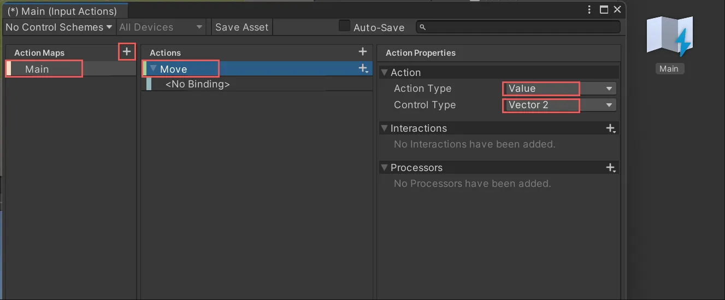Image resolution: width=725 pixels, height=300 pixels.
Task: Enable the Auto-Save checkbox
Action: point(344,26)
